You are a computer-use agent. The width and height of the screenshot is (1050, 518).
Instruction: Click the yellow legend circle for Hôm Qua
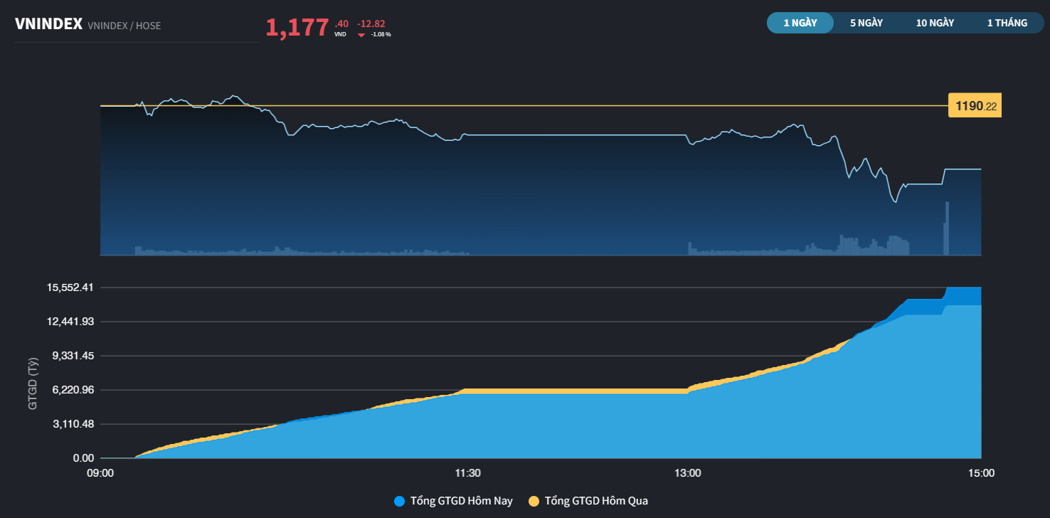point(534,501)
